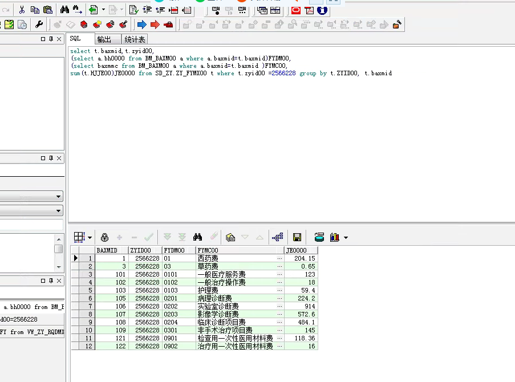Save results with the floppy disk icon
The height and width of the screenshot is (382, 515).
pos(297,237)
